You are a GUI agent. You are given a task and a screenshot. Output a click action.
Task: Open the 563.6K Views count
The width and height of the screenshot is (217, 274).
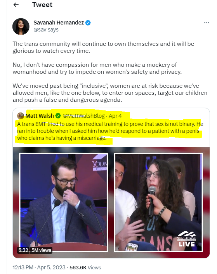[x=85, y=267]
